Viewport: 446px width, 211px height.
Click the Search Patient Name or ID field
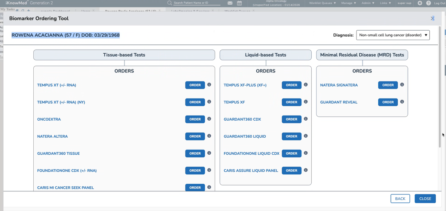point(196,3)
